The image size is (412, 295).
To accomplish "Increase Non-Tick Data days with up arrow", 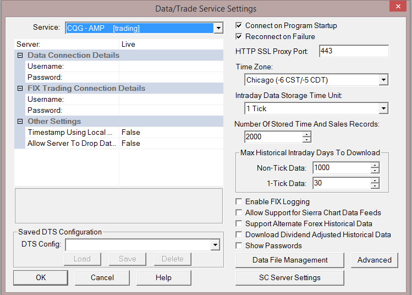I will (x=375, y=165).
